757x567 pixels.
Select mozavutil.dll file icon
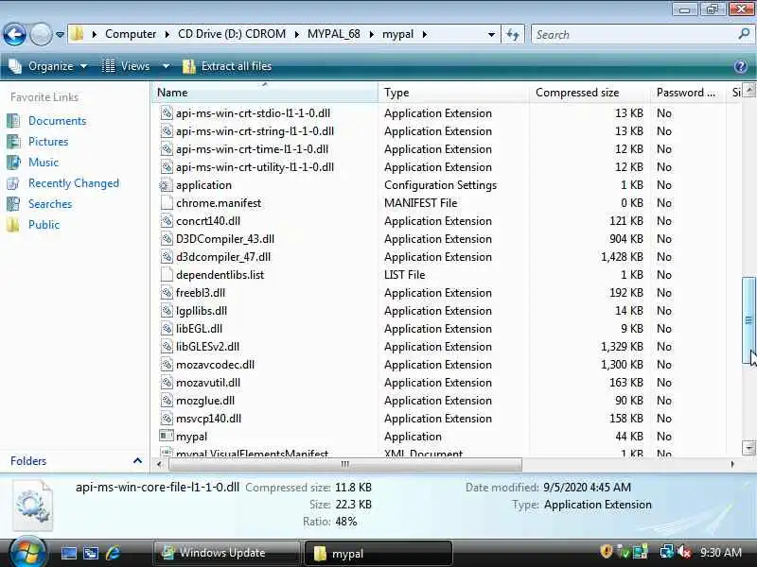167,383
